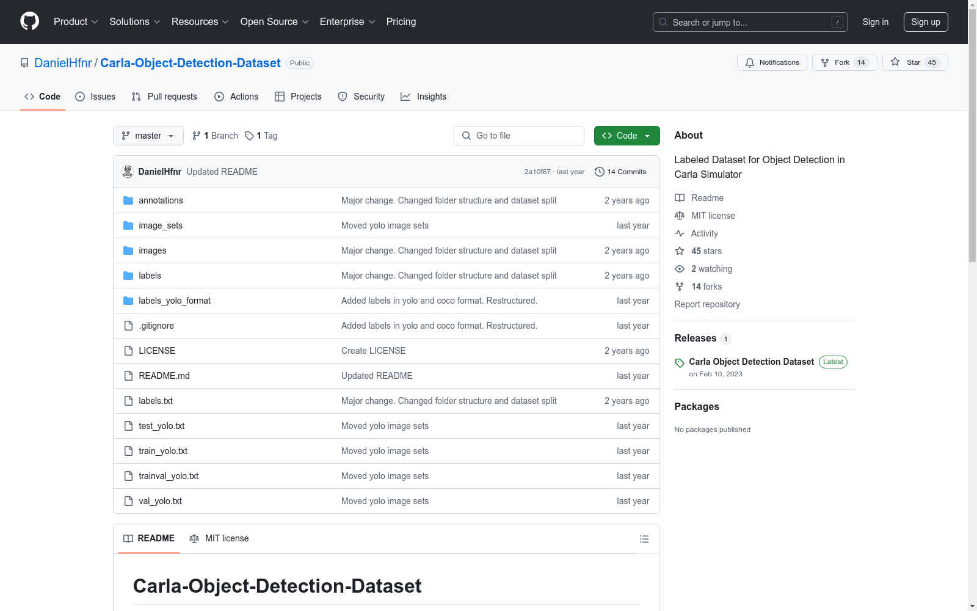Click the image_sets folder icon

point(128,225)
